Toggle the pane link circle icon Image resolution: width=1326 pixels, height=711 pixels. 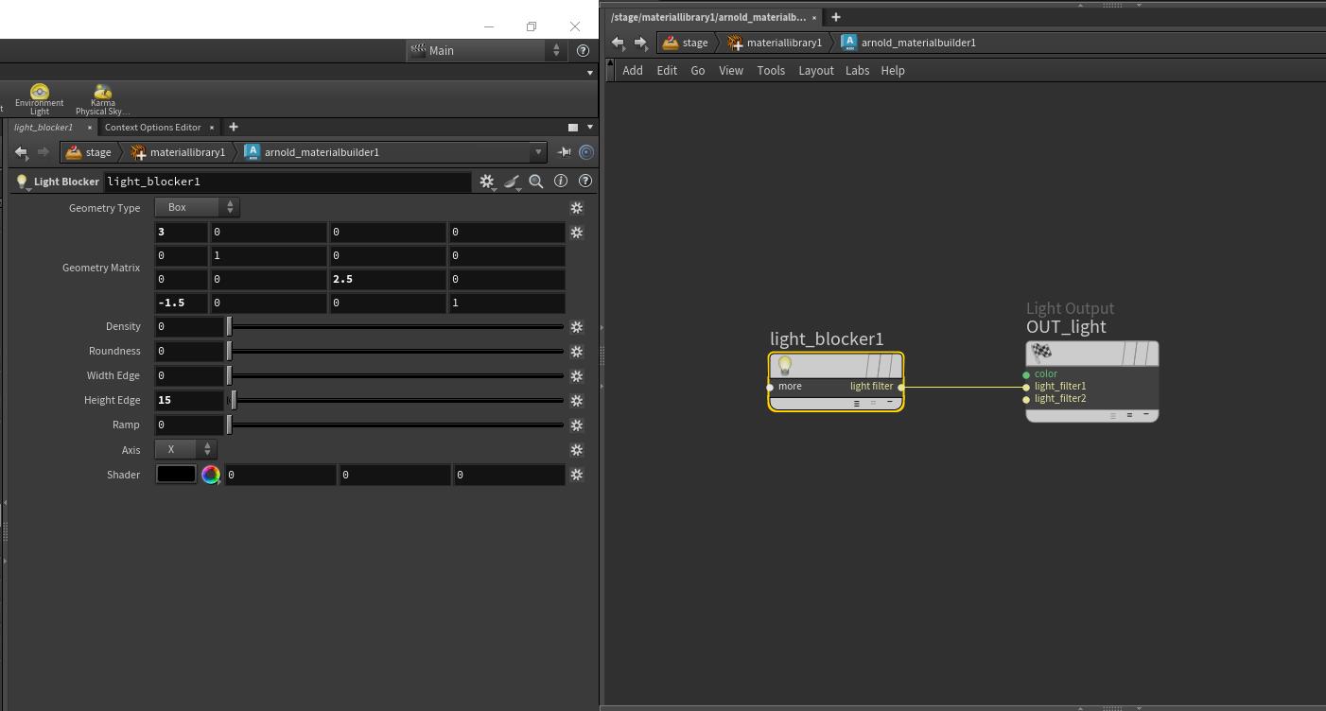point(586,152)
